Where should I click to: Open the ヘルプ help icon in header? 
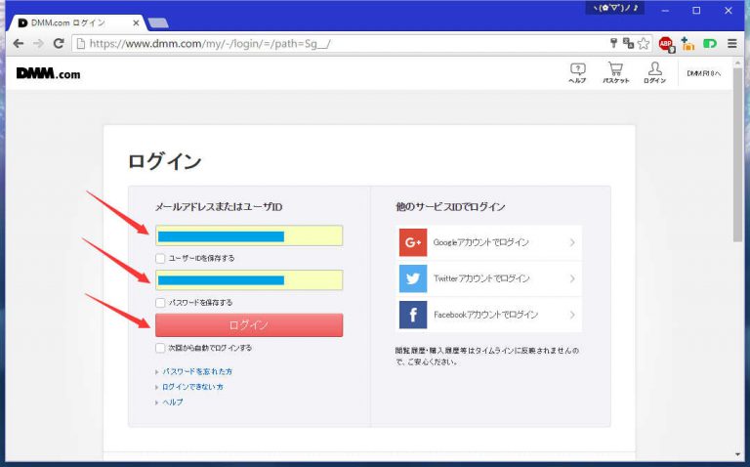(577, 73)
